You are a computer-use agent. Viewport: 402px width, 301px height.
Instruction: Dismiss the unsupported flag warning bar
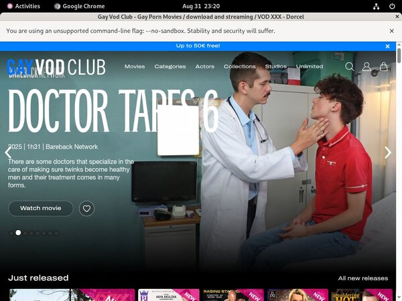point(392,31)
